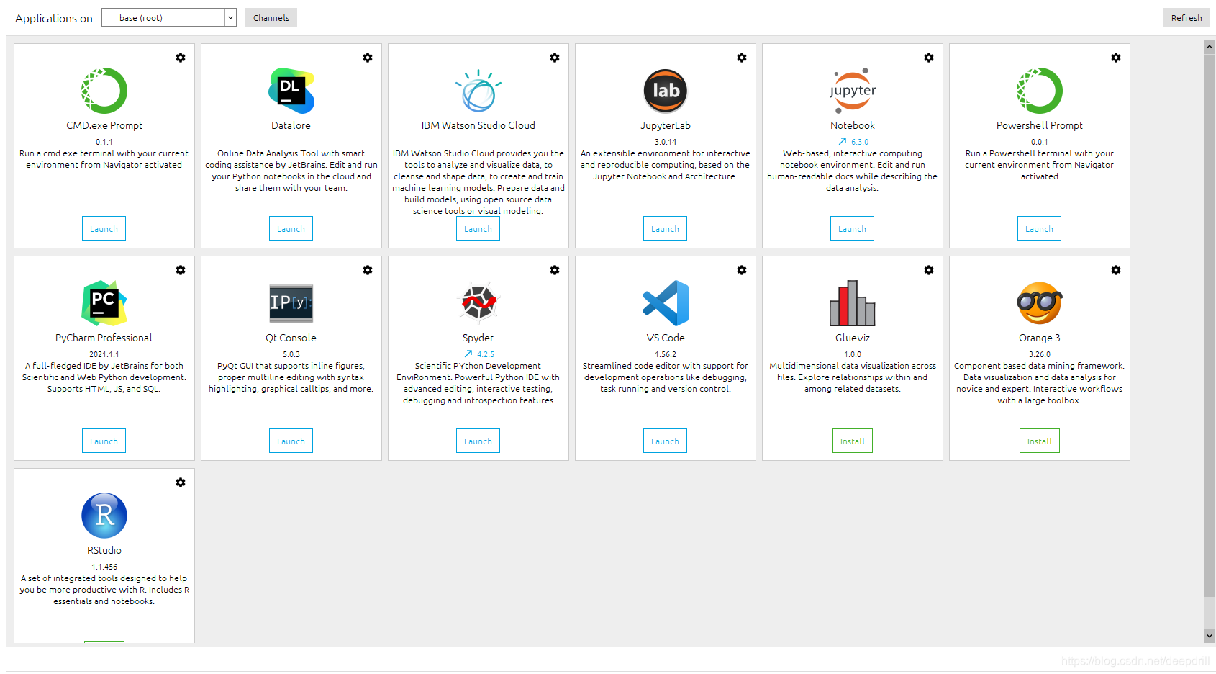Click Spyder update arrow icon beside 4.2.5
The height and width of the screenshot is (674, 1216).
coord(468,354)
